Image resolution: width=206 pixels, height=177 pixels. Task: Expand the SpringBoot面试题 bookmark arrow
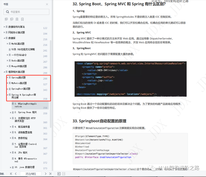pyautogui.click(x=7, y=89)
